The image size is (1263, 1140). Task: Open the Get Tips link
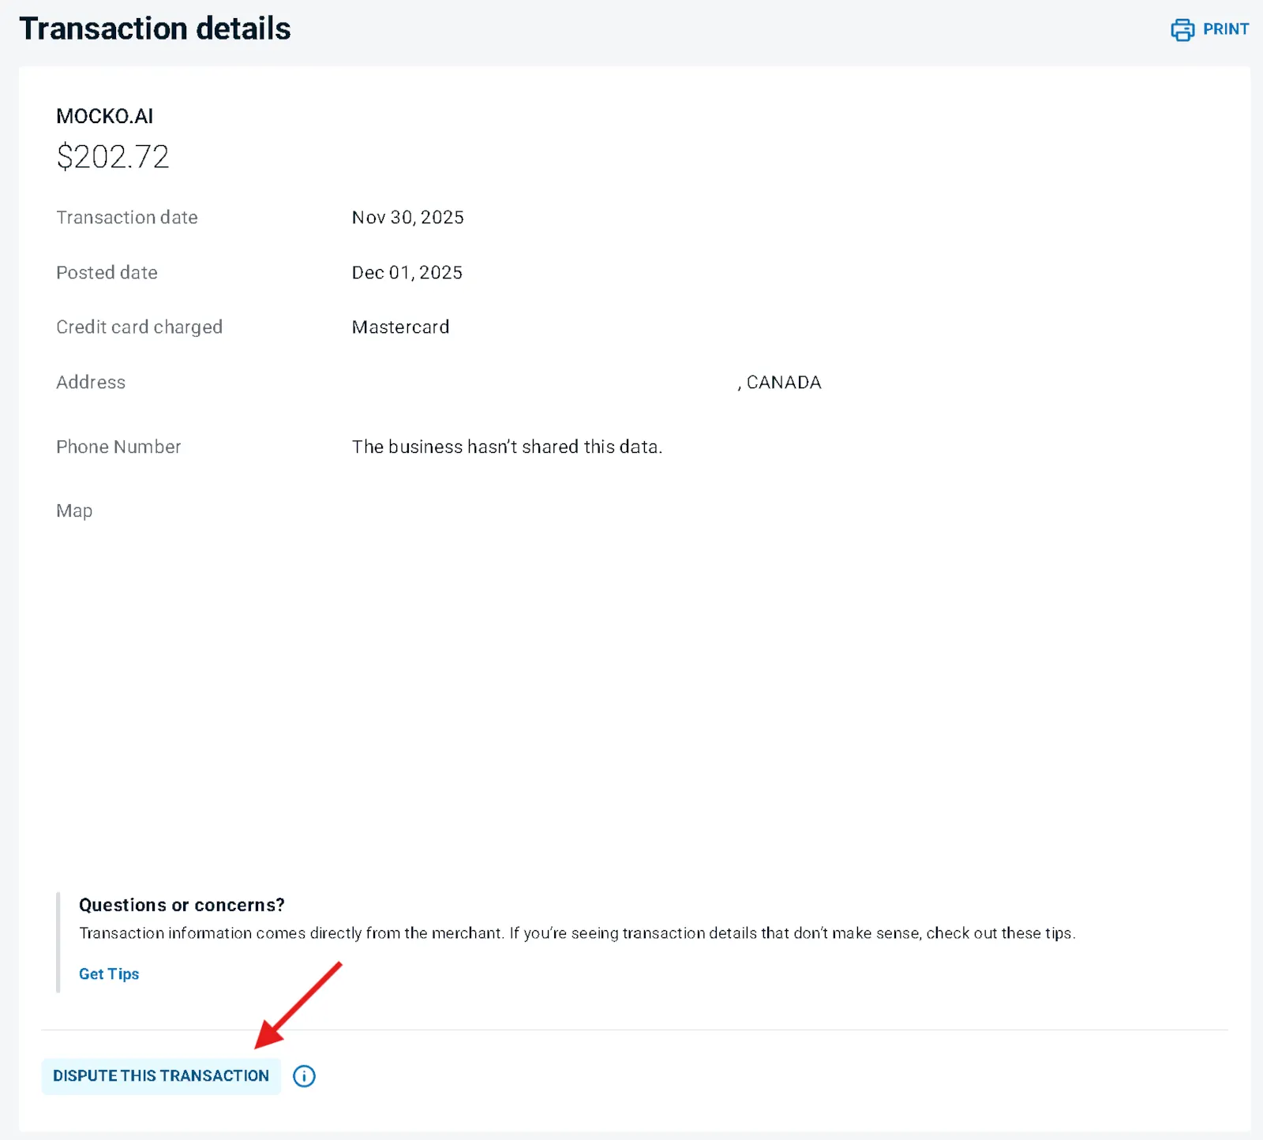[x=109, y=974]
